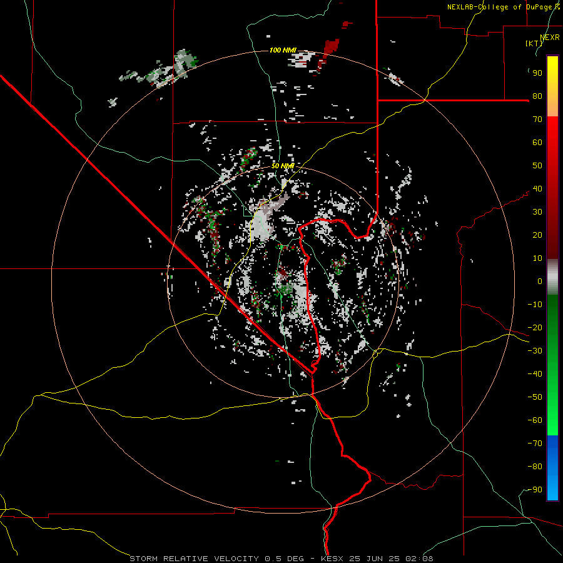Click the KESX station identifier in caption
This screenshot has height=563, width=563.
point(333,559)
